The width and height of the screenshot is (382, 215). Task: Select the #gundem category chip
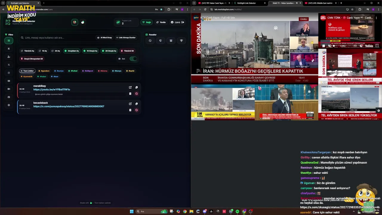click(x=44, y=71)
